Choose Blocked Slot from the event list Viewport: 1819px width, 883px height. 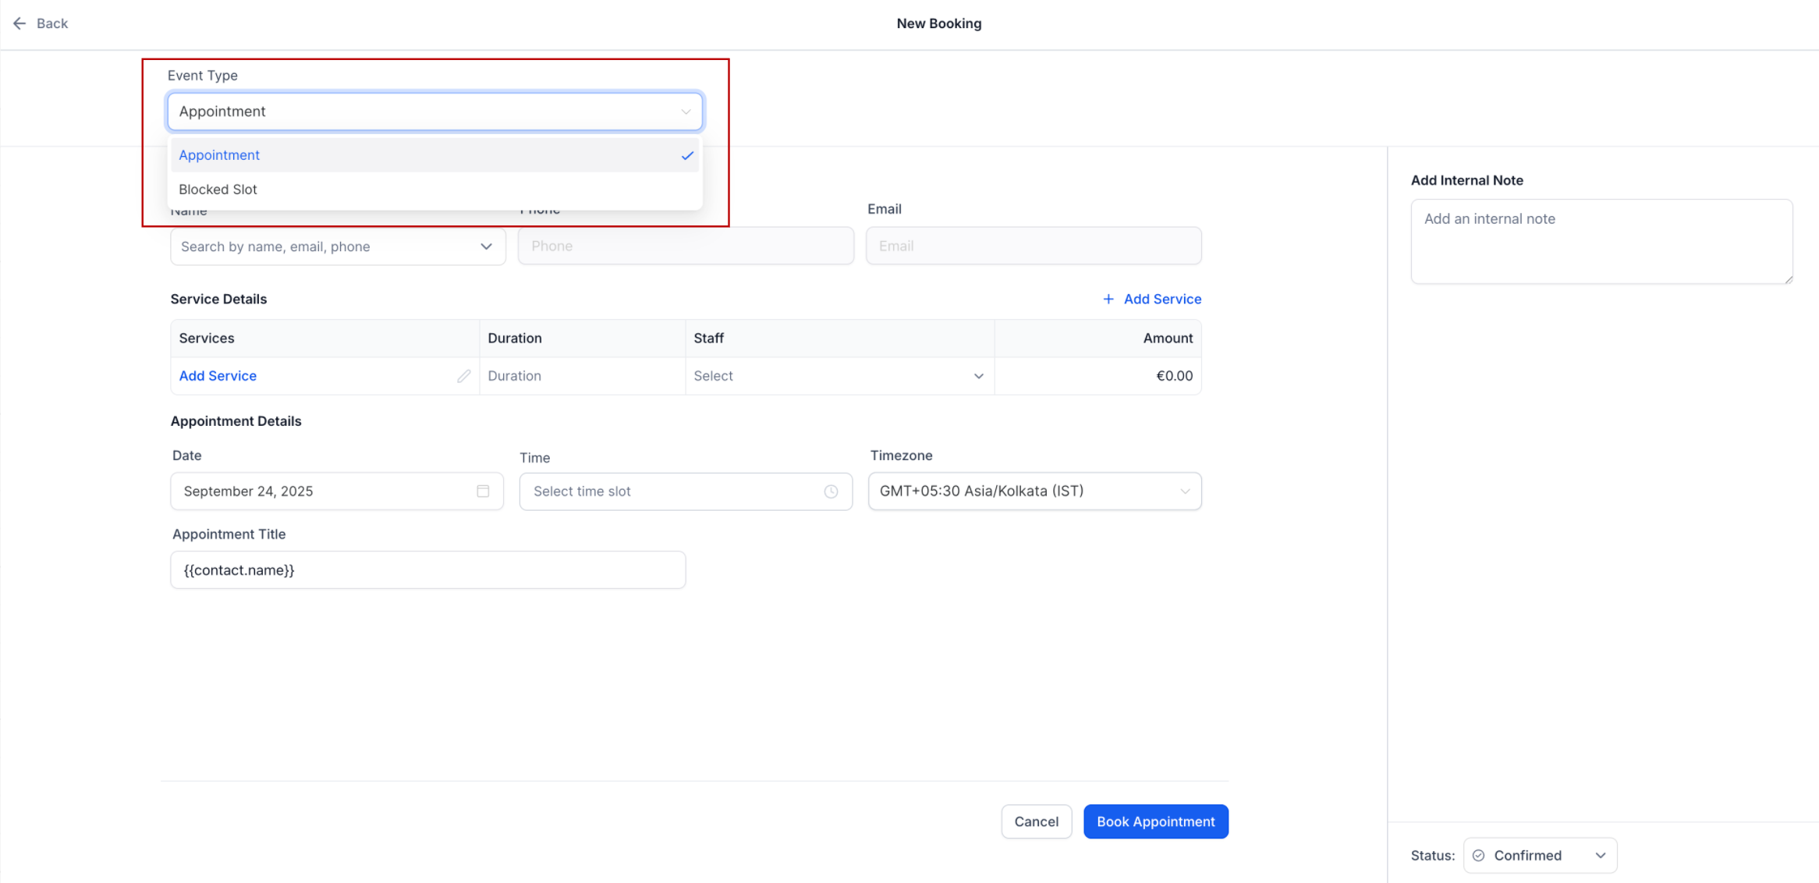pos(218,190)
